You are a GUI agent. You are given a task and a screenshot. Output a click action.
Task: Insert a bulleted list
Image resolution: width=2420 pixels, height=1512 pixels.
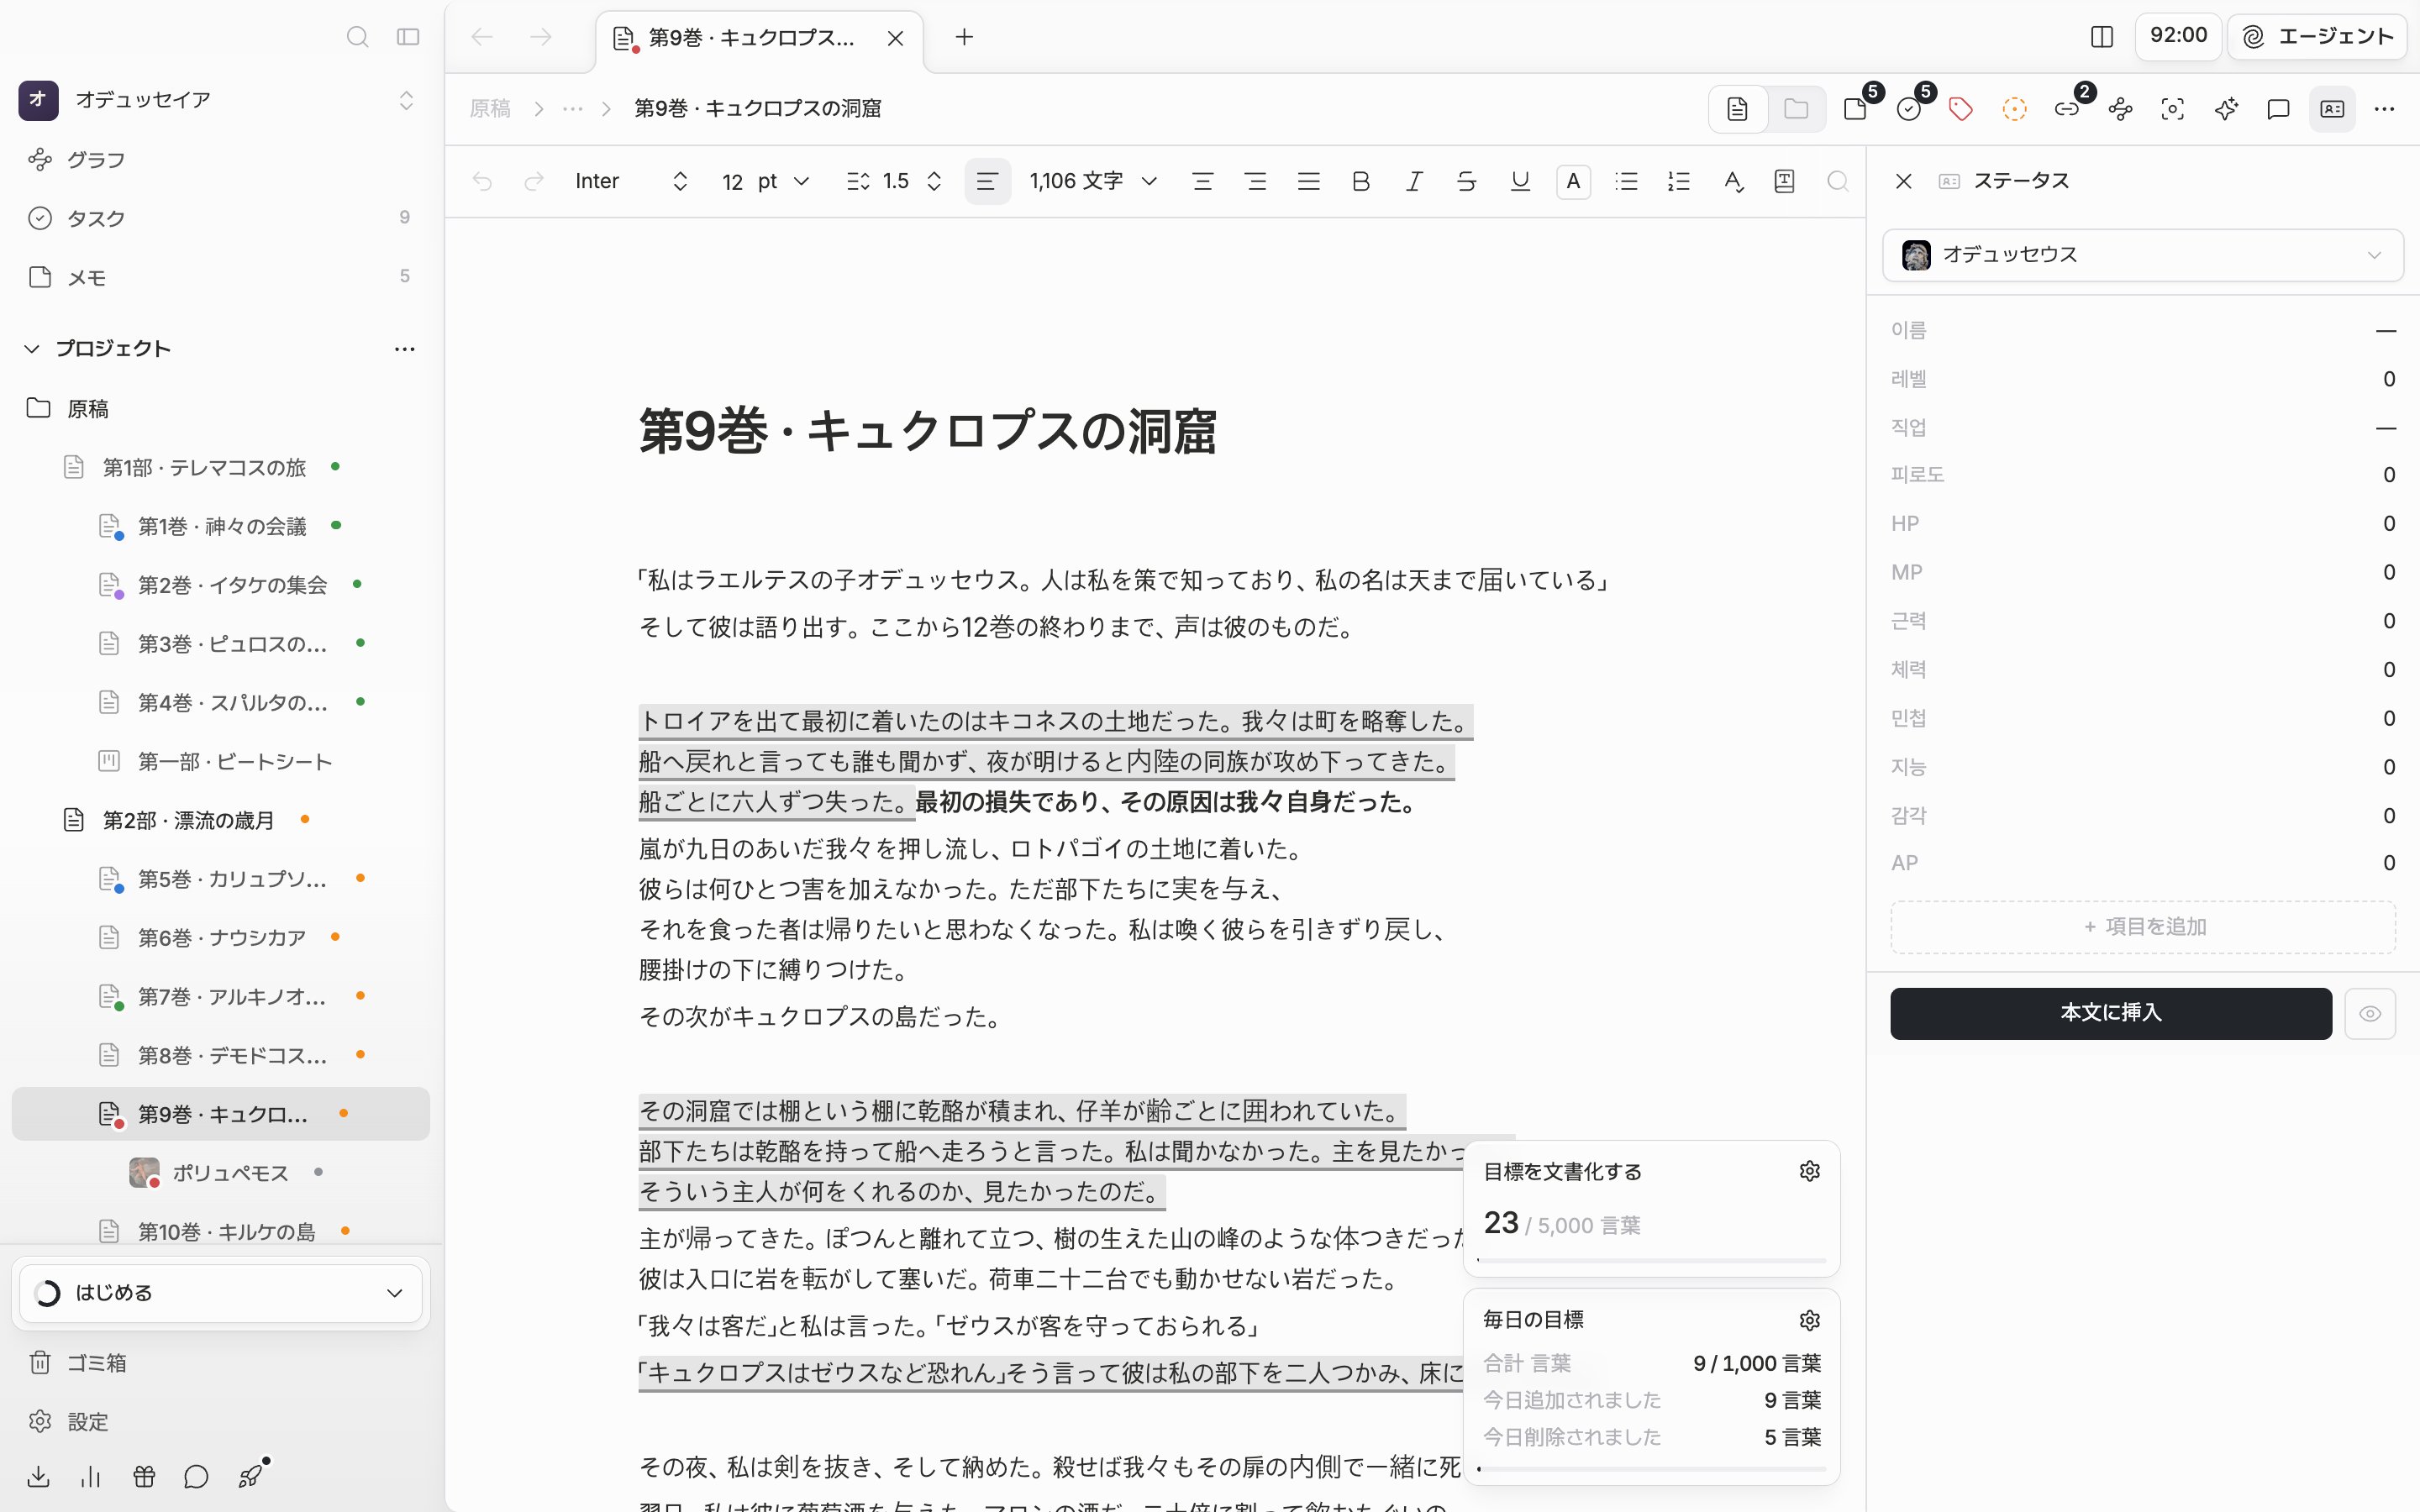(x=1627, y=181)
